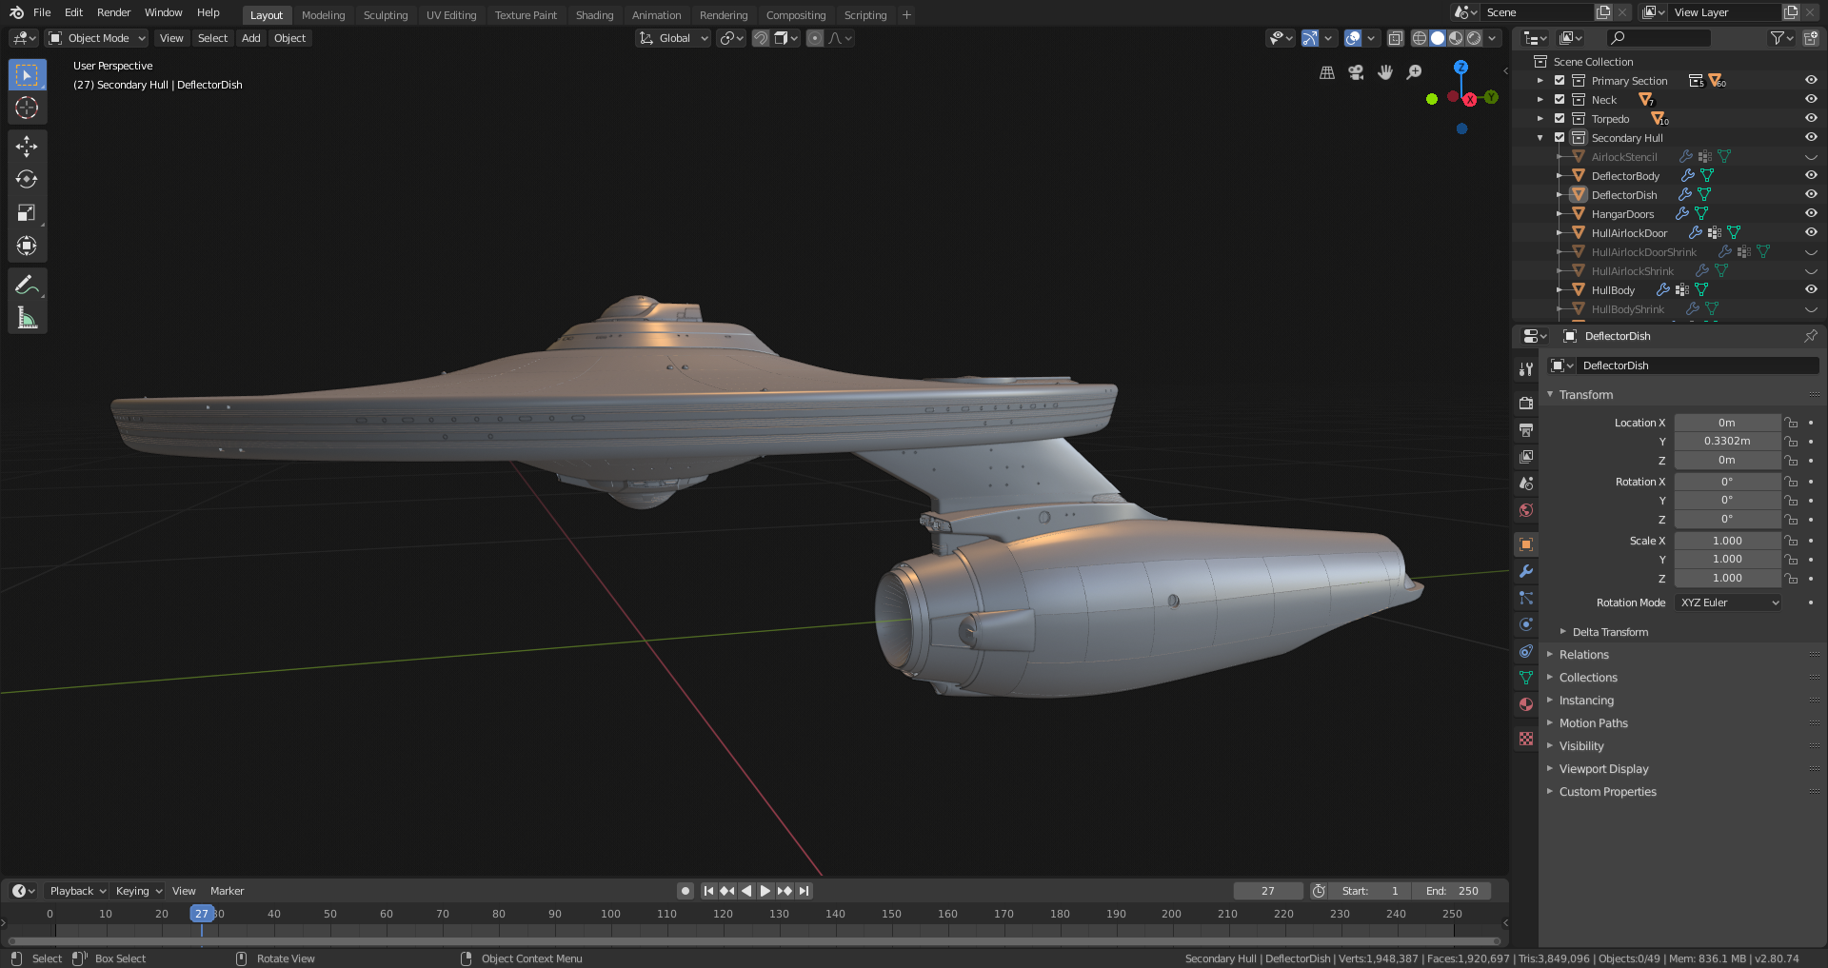Choose the Move tool

[x=27, y=146]
